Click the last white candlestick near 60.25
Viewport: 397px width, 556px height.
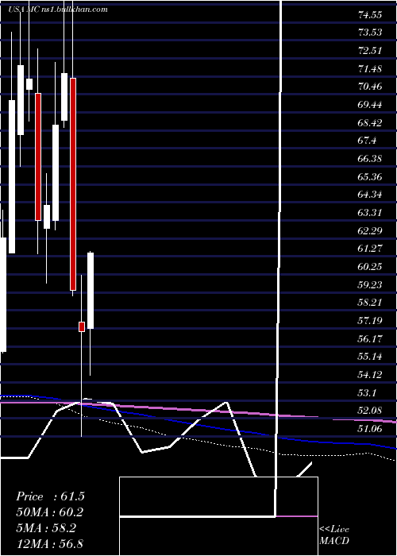click(x=91, y=291)
